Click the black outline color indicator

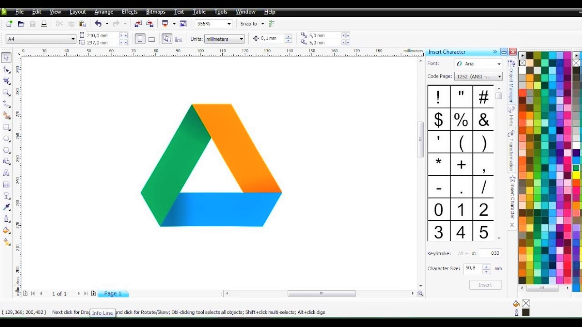click(526, 312)
